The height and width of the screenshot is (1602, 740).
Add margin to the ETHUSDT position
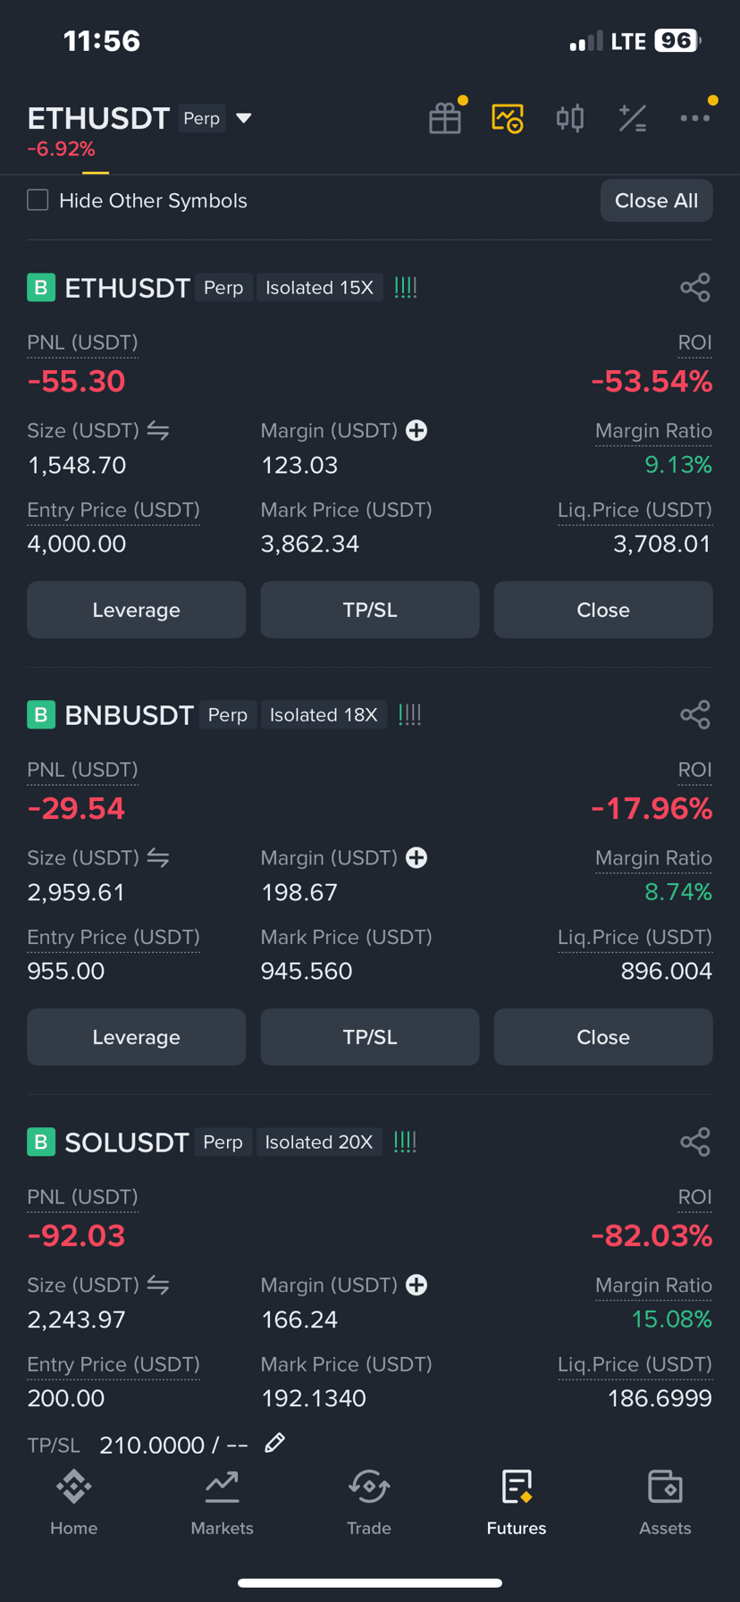[x=416, y=431]
